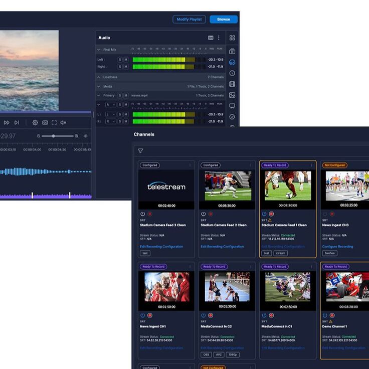Open Audio panel three-dot options menu
The image size is (369, 369).
click(219, 38)
